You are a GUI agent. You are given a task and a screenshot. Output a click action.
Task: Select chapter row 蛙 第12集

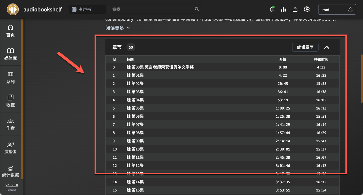click(222, 165)
